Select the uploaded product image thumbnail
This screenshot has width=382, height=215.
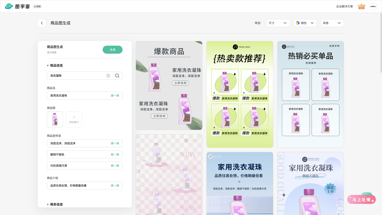click(x=55, y=119)
